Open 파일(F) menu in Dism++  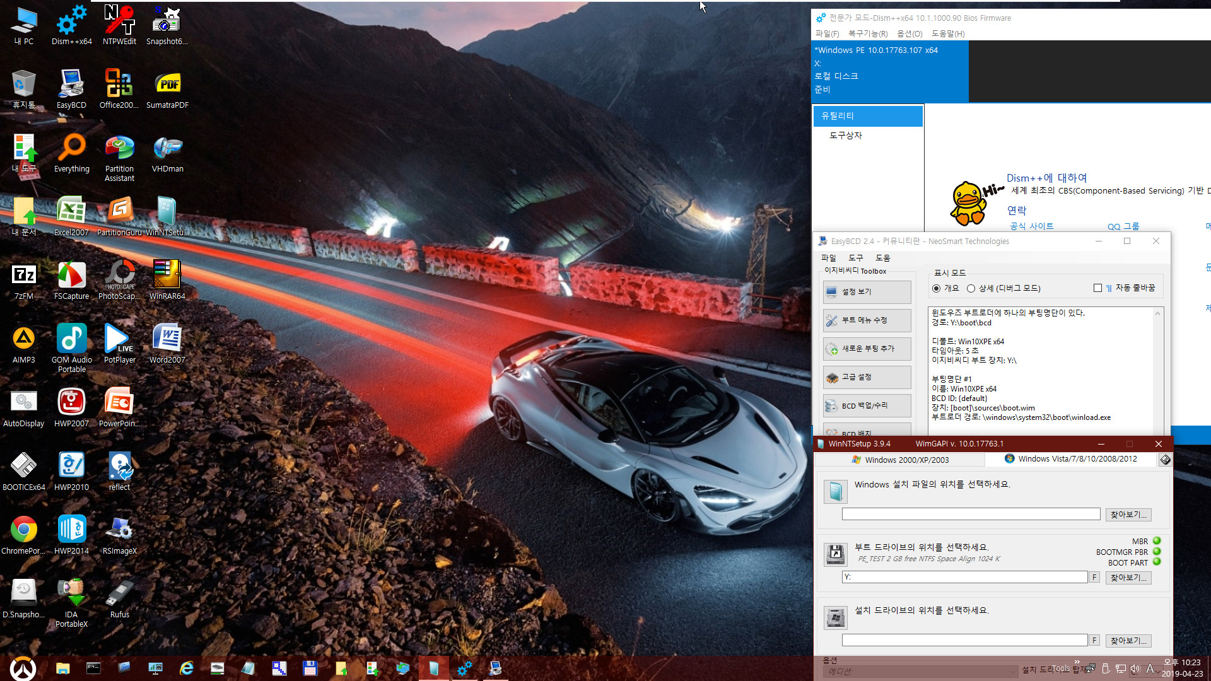[x=827, y=34]
